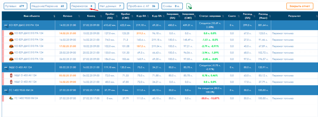Click orange level value 219,2 л.

pos(141,33)
